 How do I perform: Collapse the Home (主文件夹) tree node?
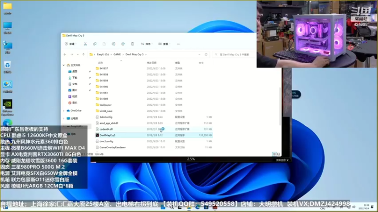pos(64,65)
